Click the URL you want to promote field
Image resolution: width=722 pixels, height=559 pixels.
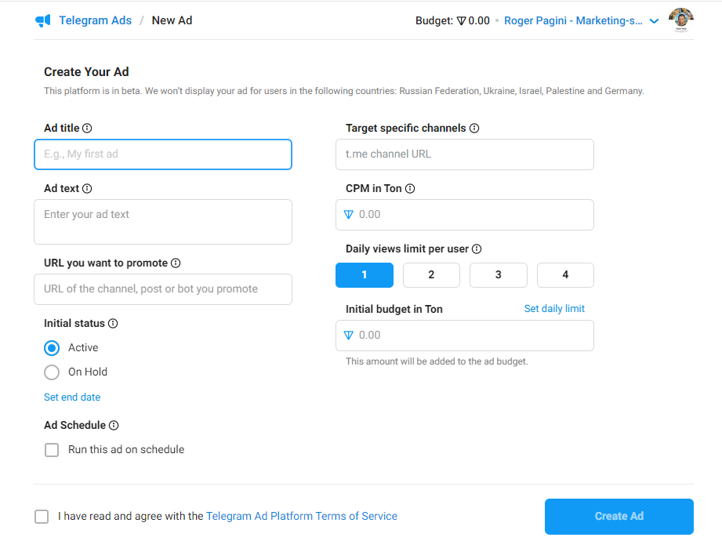point(163,289)
